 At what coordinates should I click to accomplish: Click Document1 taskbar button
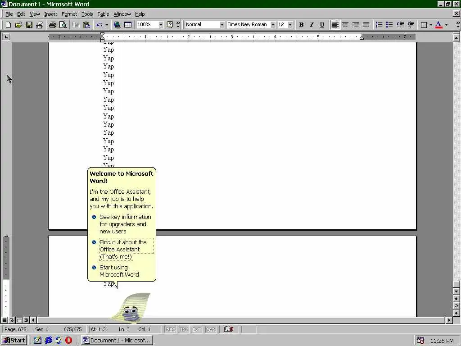coord(117,341)
